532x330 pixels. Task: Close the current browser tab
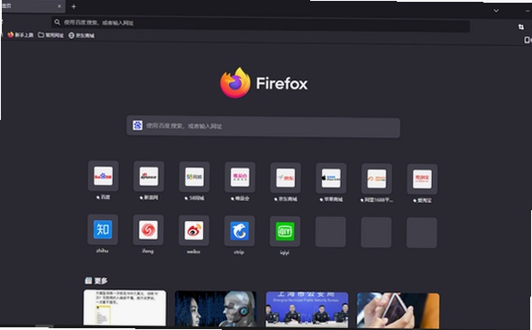tap(60, 6)
